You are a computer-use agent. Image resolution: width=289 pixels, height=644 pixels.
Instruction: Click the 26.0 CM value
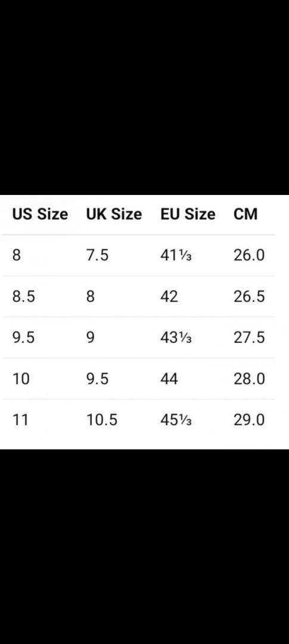[249, 255]
